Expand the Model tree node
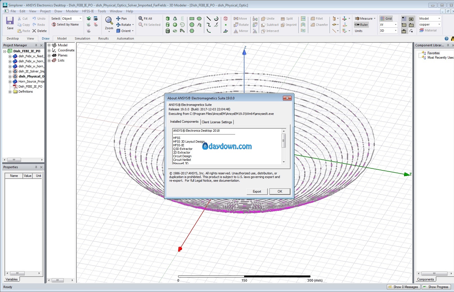This screenshot has height=292, width=454. (x=49, y=45)
